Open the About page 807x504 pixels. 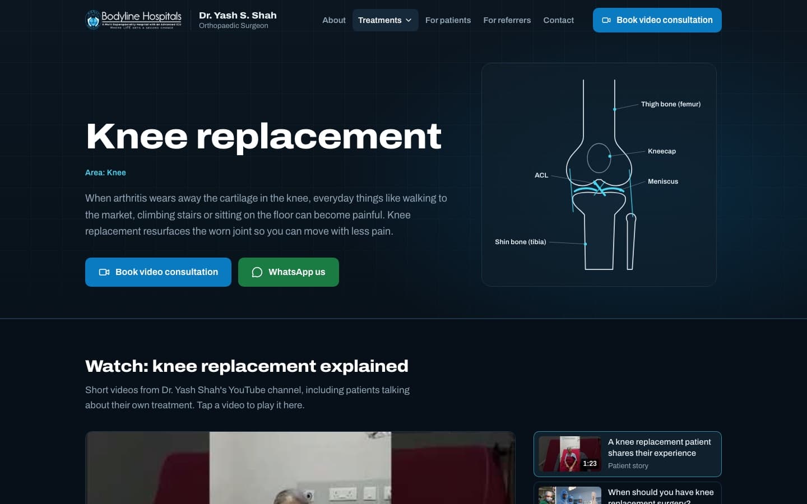pos(334,20)
